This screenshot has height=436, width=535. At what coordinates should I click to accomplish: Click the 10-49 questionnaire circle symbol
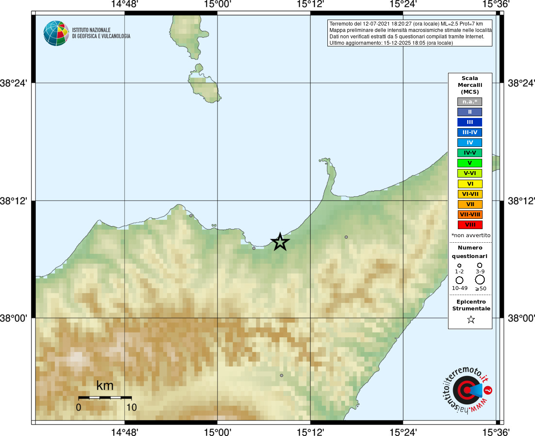click(x=460, y=280)
